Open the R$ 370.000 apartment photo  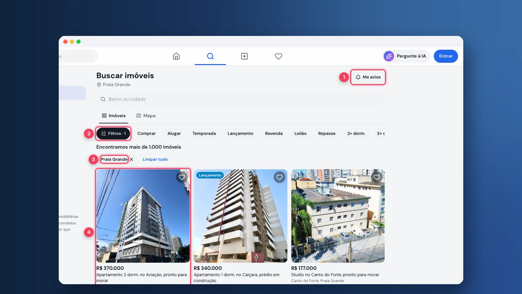(x=143, y=216)
